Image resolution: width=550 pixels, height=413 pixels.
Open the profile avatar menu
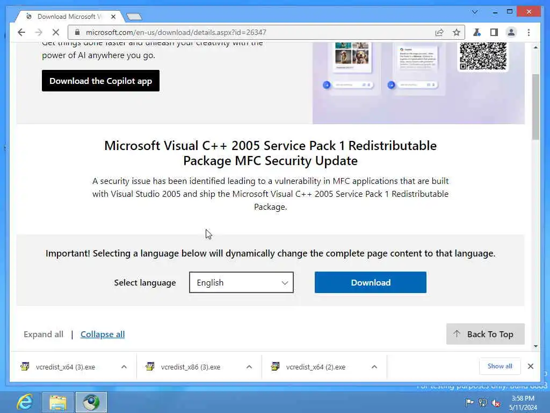(511, 33)
